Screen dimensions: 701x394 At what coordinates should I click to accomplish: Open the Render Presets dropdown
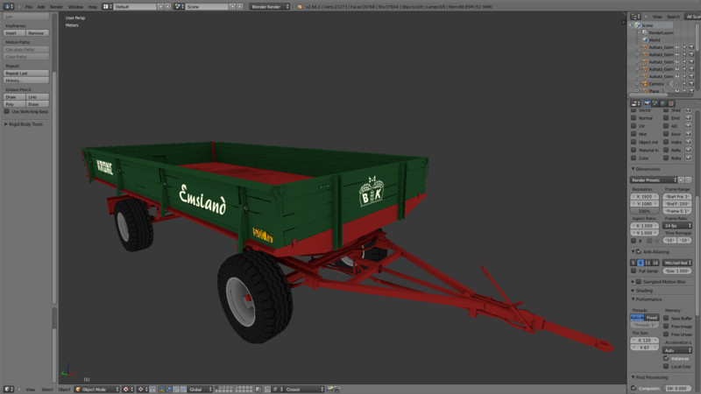(x=654, y=180)
